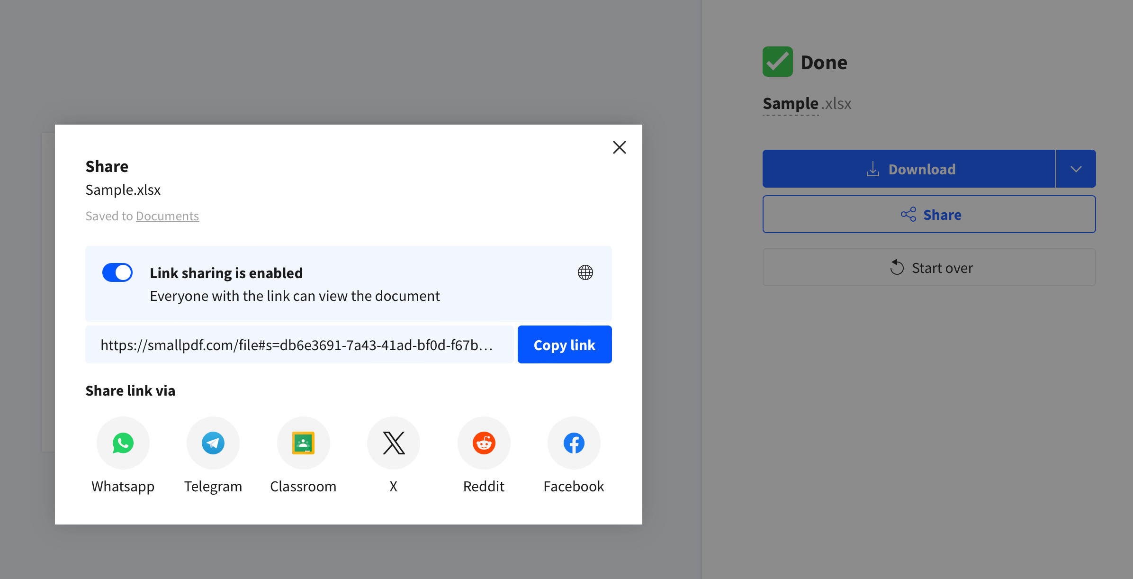The image size is (1133, 579).
Task: Send the document to Classroom
Action: point(303,443)
